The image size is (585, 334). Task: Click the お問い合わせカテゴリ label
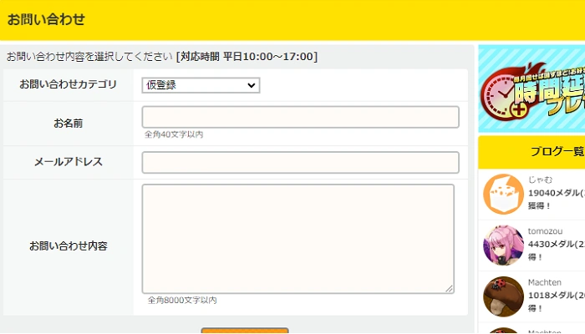pos(69,84)
